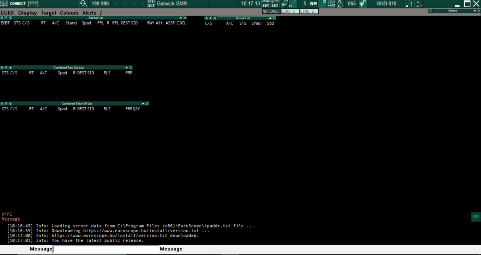Toggle the NM distance unit button
The image size is (481, 255).
313,4
